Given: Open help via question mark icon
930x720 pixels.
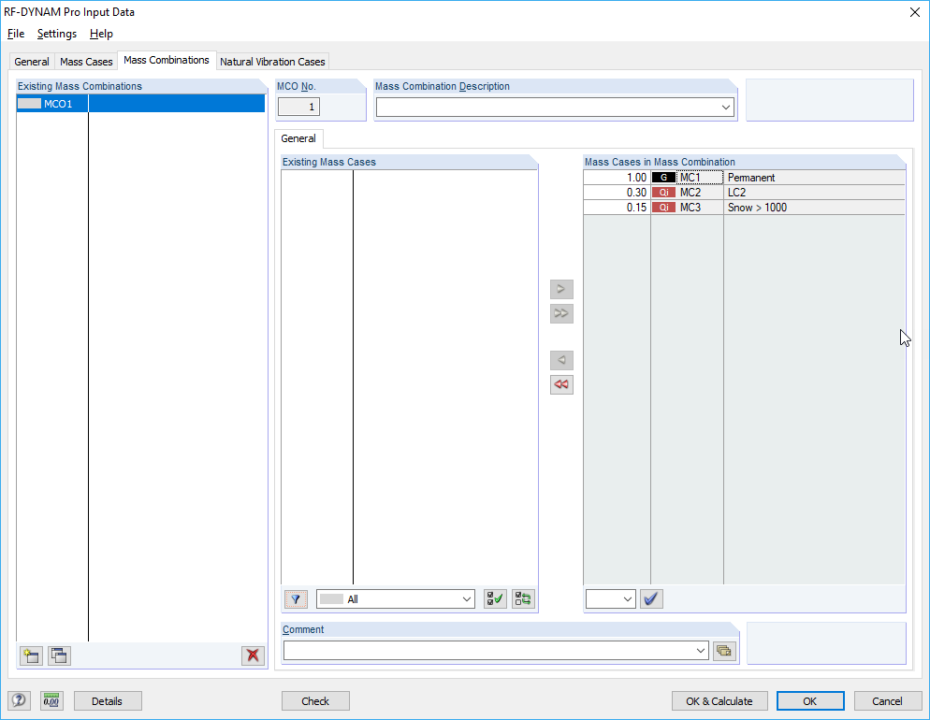Looking at the screenshot, I should pos(19,699).
